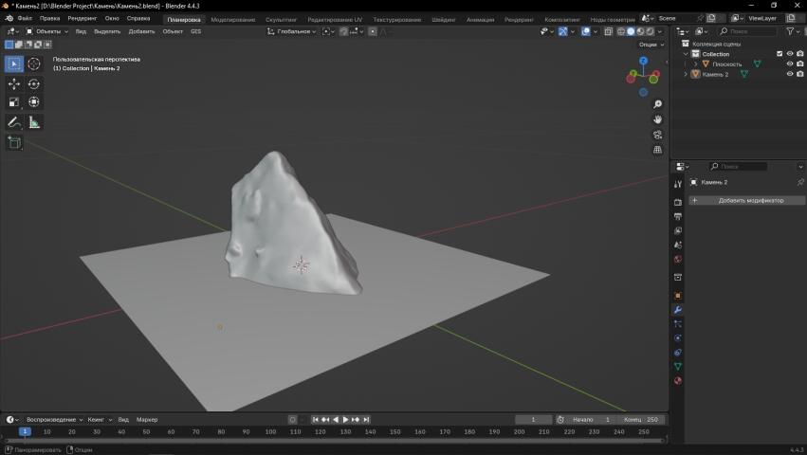Image resolution: width=807 pixels, height=455 pixels.
Task: Open the Material properties tab
Action: [678, 381]
